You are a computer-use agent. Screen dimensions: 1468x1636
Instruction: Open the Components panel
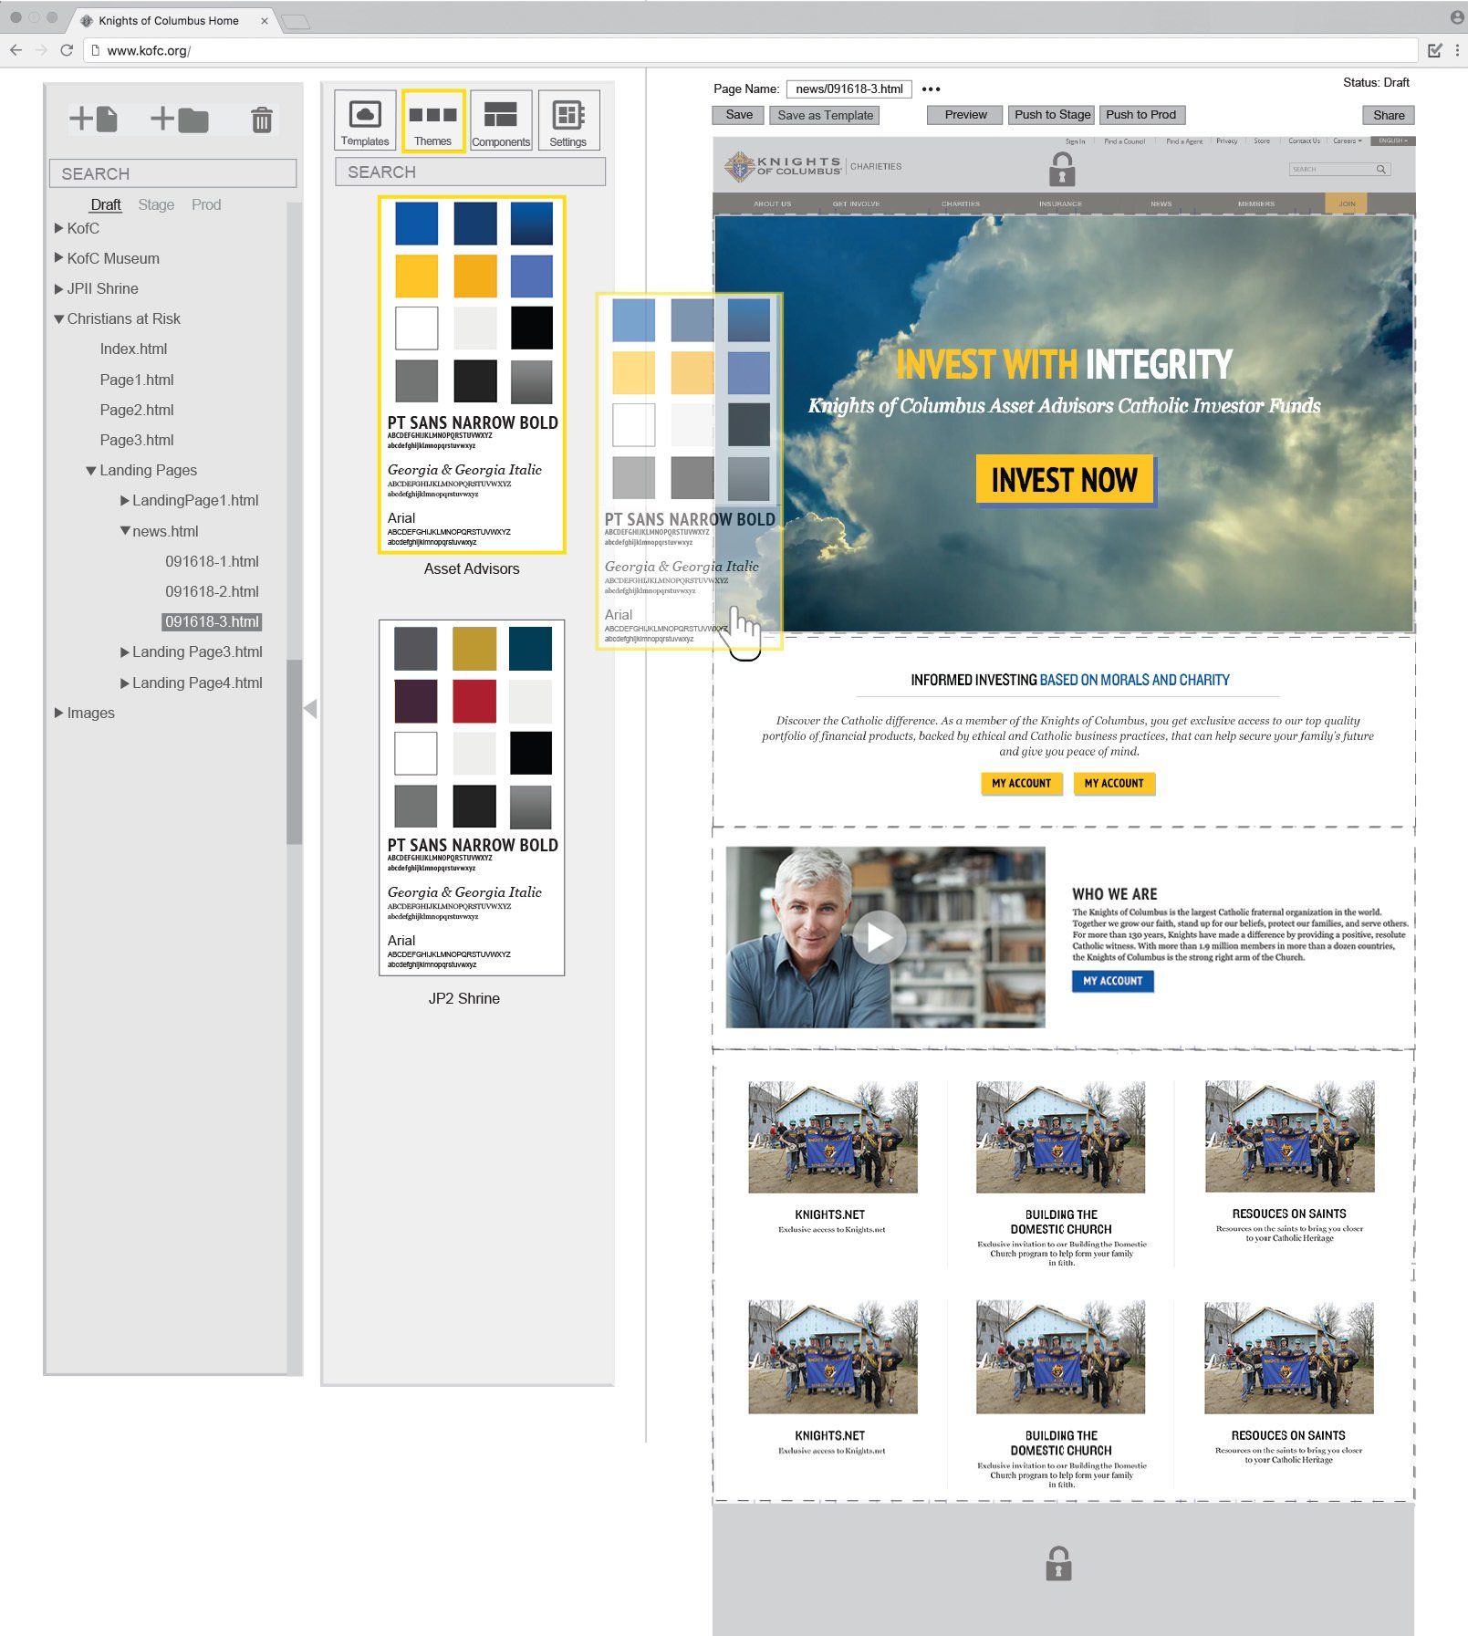pyautogui.click(x=501, y=120)
